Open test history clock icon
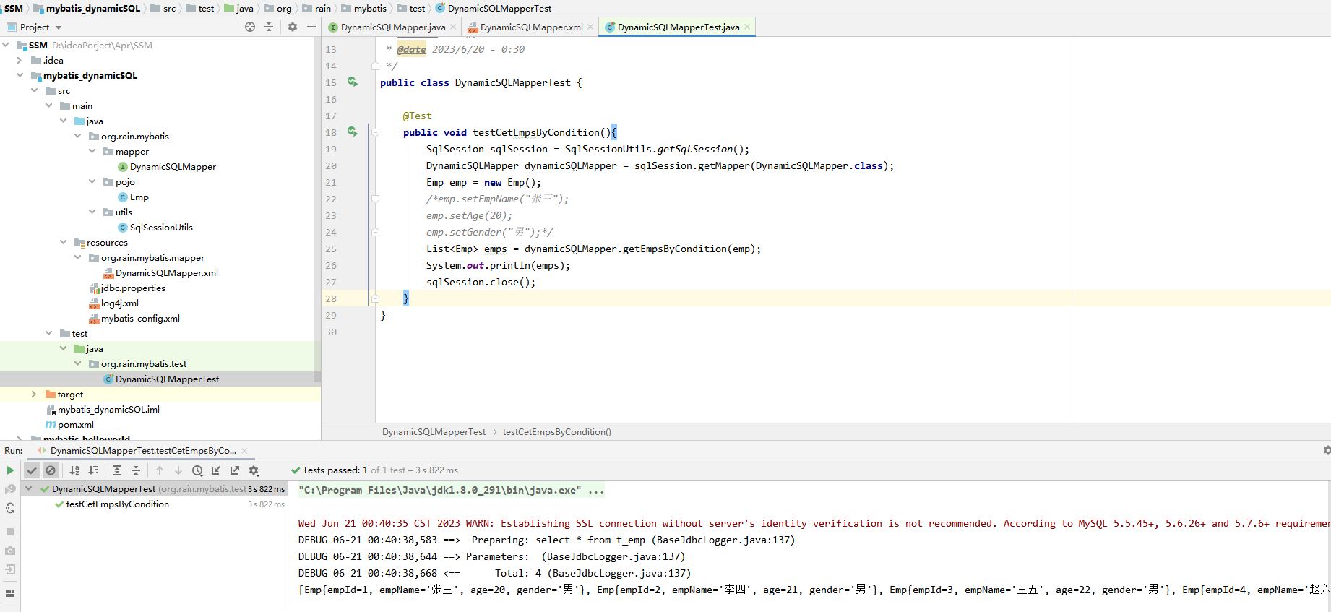 [x=197, y=470]
